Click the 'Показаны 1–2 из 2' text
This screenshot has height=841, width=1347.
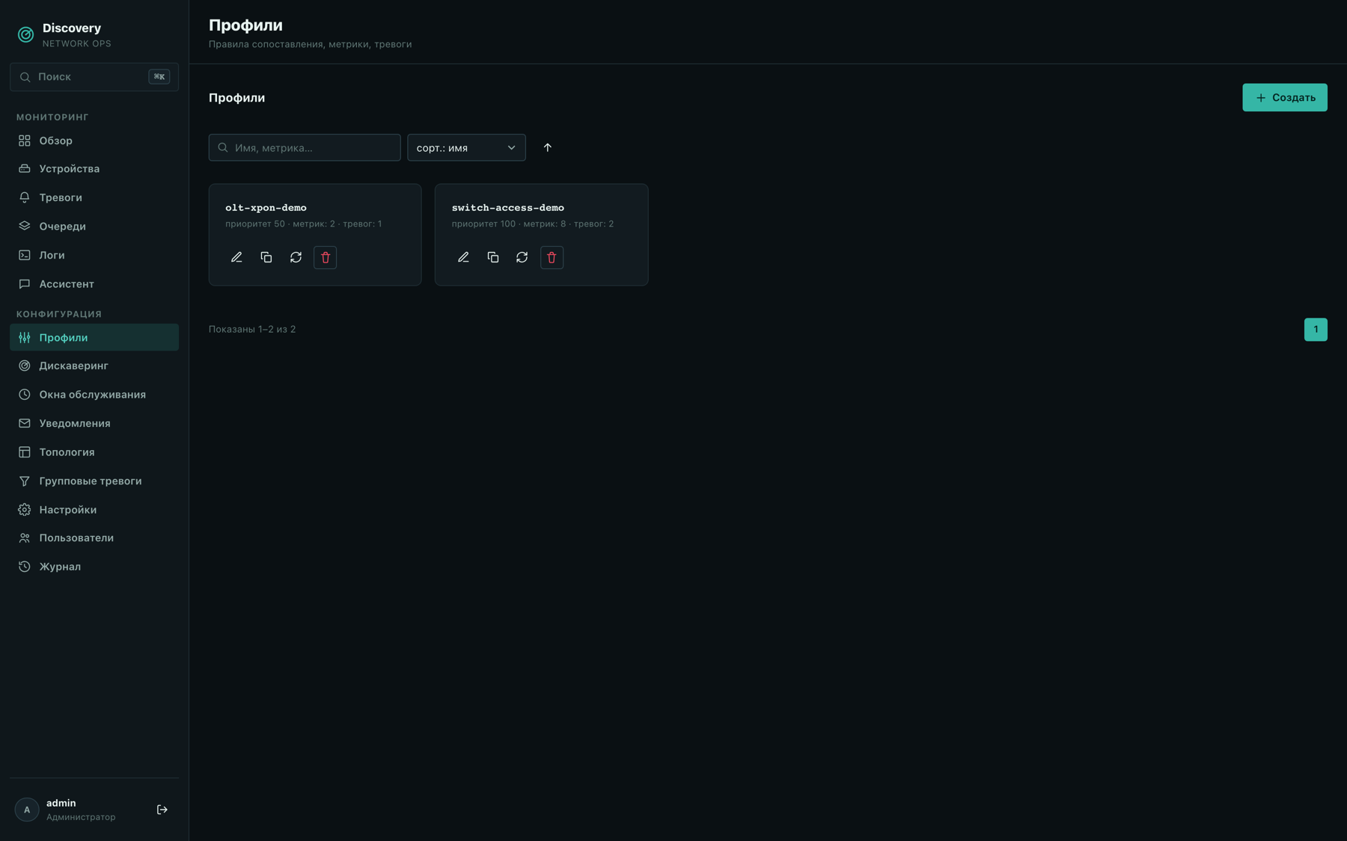pos(252,330)
